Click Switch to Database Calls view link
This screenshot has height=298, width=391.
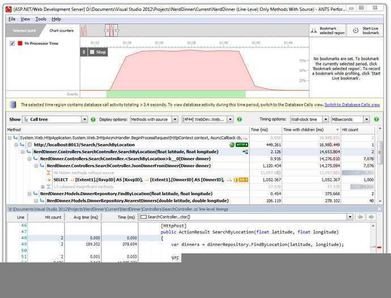pyautogui.click(x=352, y=105)
